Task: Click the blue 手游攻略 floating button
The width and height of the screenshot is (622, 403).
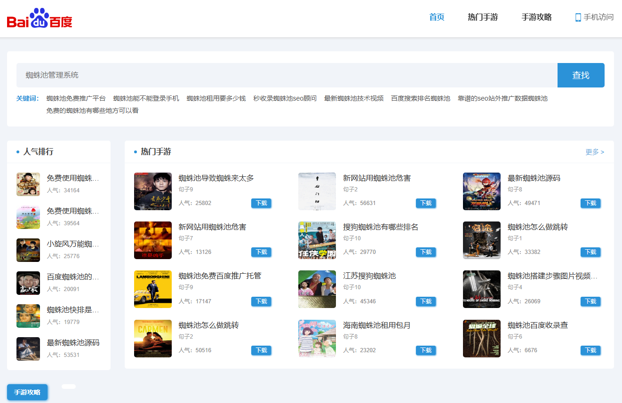Action: (27, 392)
